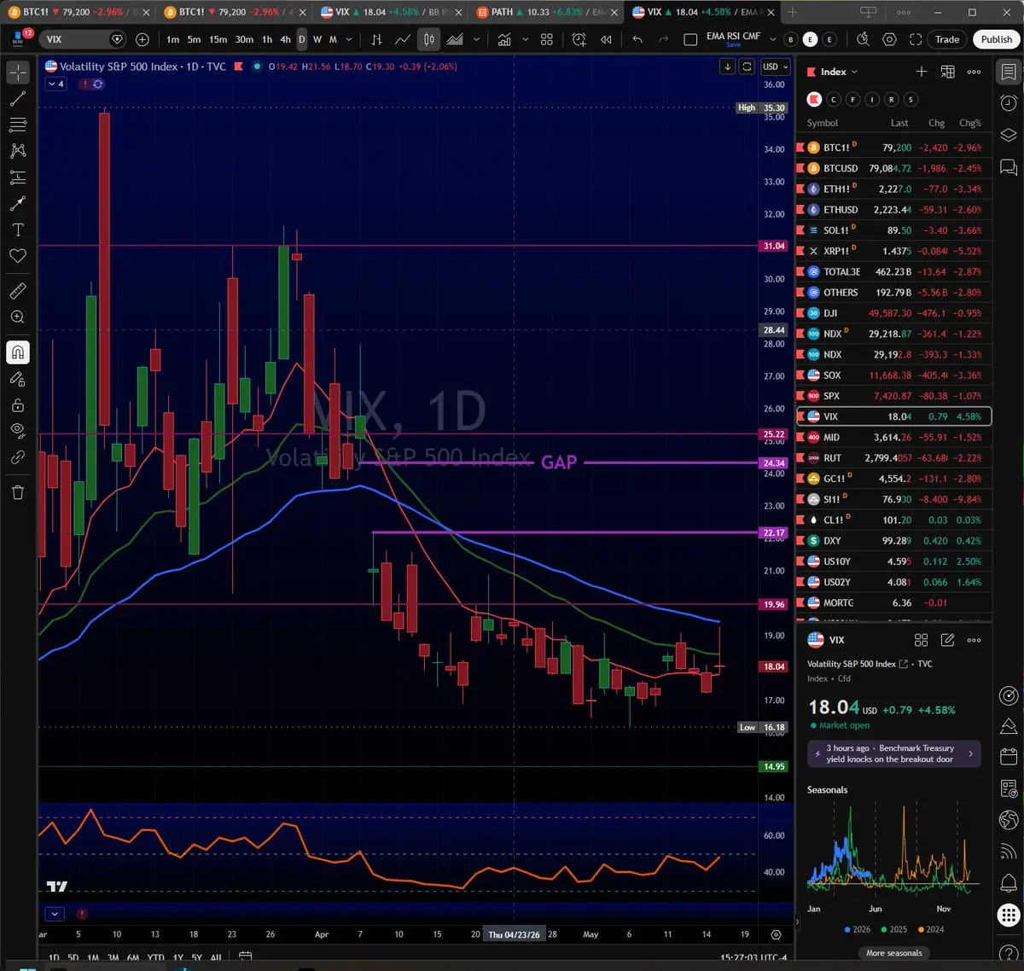Select the SOX row in the watchlist
1024x971 pixels.
[893, 375]
